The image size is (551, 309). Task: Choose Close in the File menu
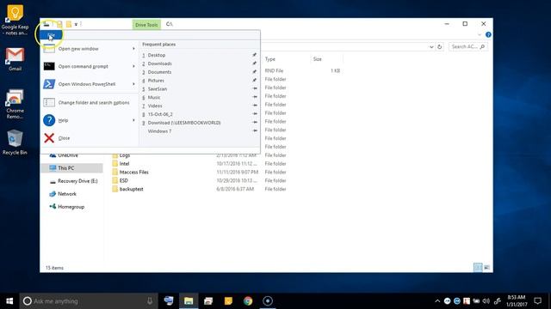[90, 138]
